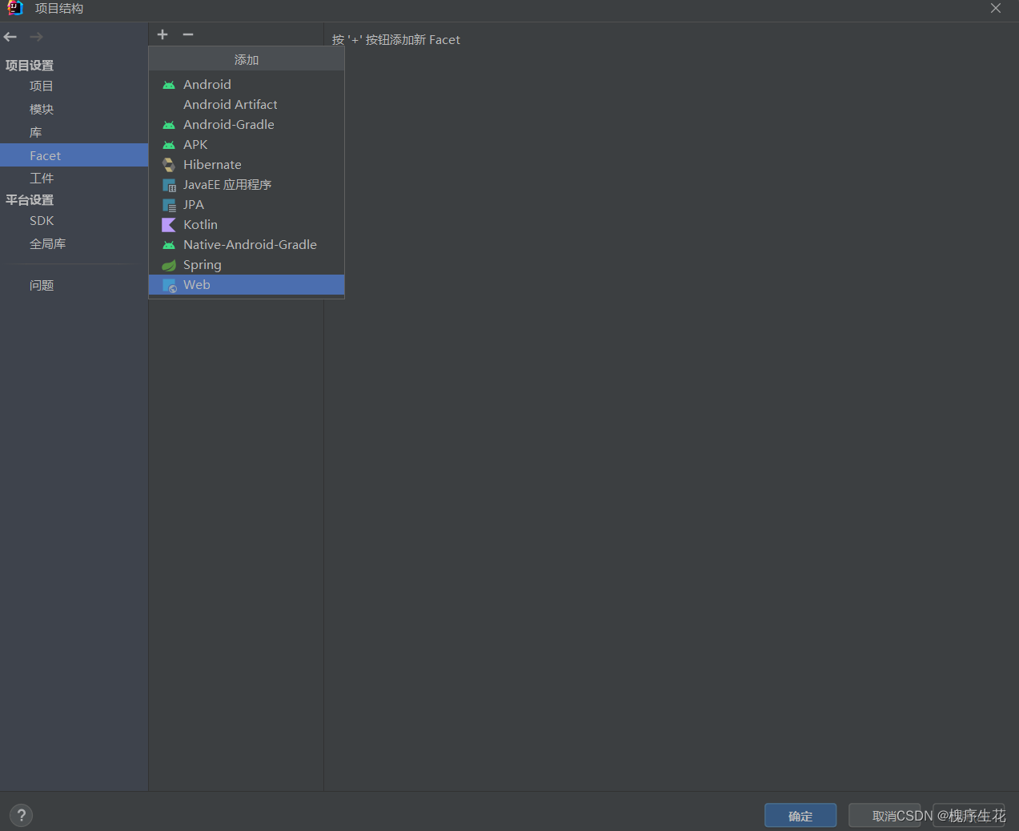Choose Android from the add menu
This screenshot has height=831, width=1019.
[x=247, y=85]
